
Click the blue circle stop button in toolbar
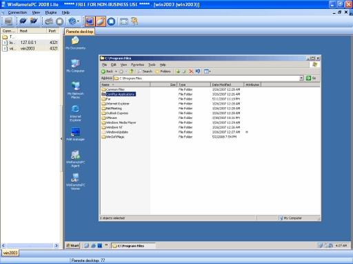point(112,21)
